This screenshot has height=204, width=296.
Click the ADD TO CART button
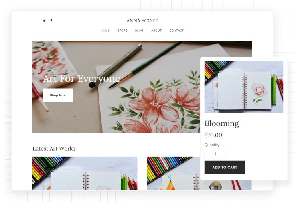(x=225, y=167)
